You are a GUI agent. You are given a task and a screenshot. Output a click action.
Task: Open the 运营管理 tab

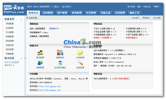pos(120,13)
